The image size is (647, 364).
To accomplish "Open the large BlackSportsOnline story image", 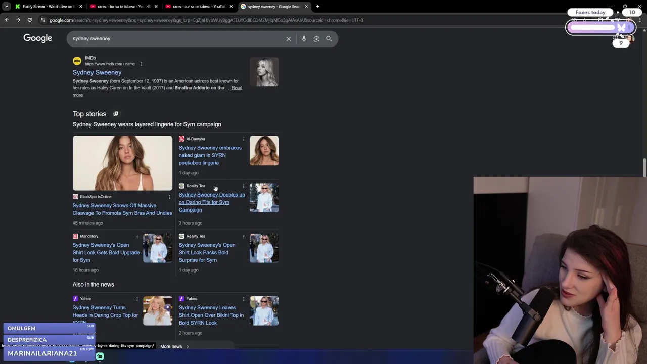I will pyautogui.click(x=122, y=163).
